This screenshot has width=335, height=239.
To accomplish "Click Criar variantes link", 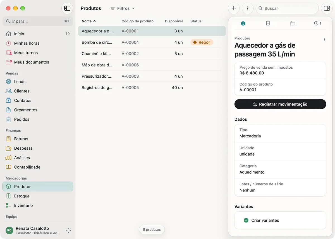I will pyautogui.click(x=265, y=220).
